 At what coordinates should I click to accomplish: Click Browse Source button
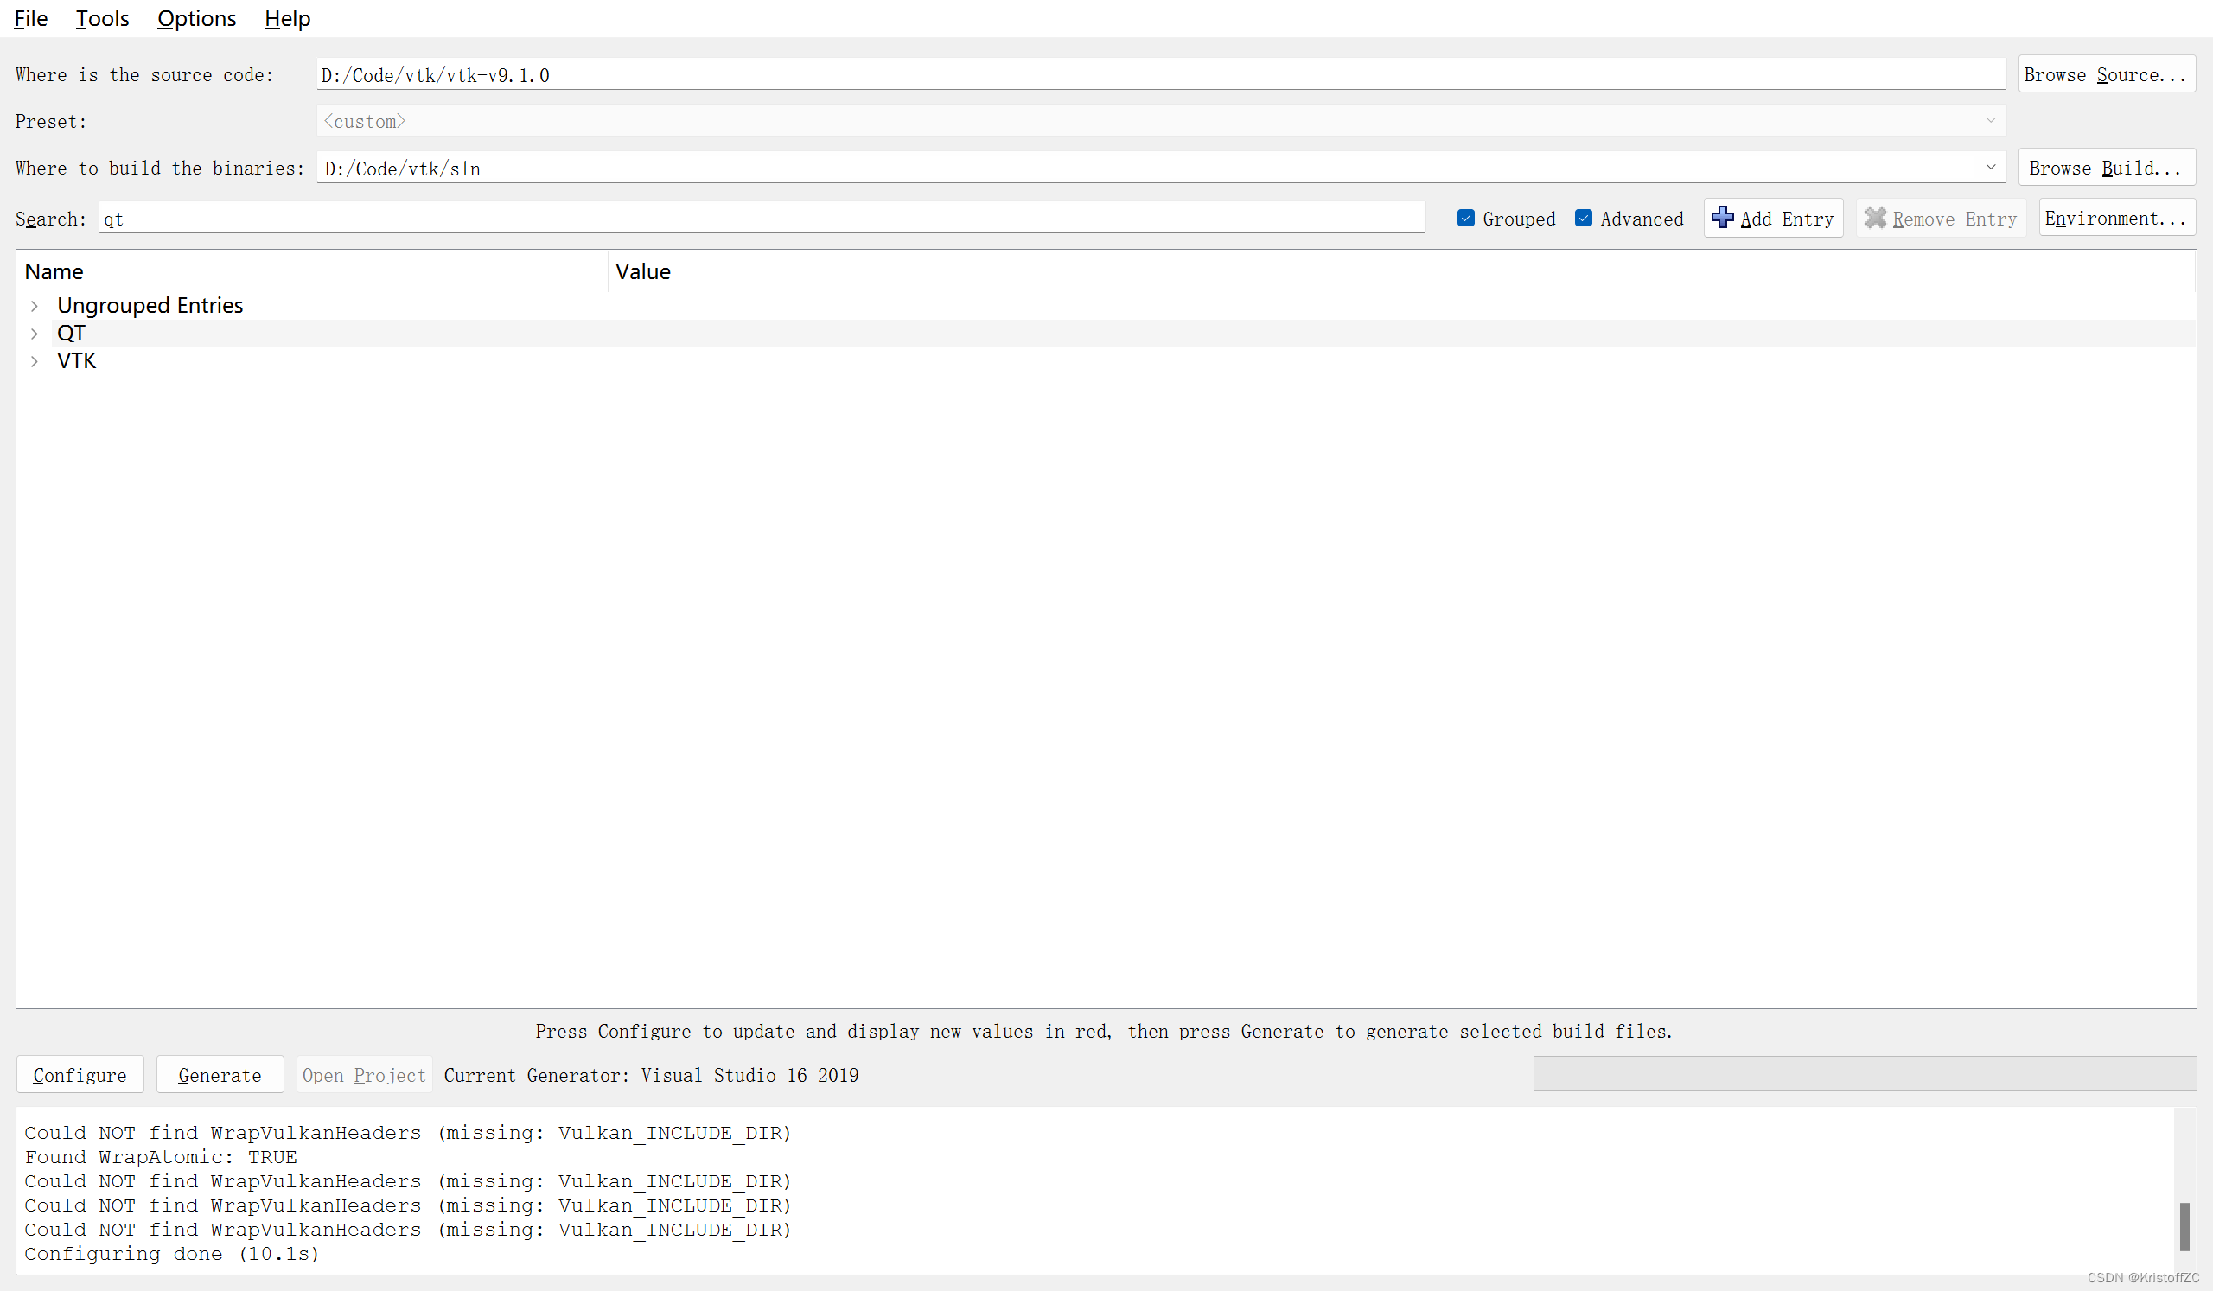click(x=2105, y=74)
